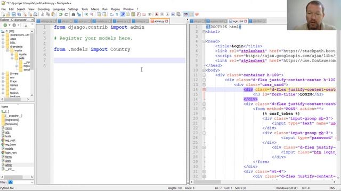Click the spell-check ABC toolbar icon
The image size is (341, 191).
click(x=186, y=14)
